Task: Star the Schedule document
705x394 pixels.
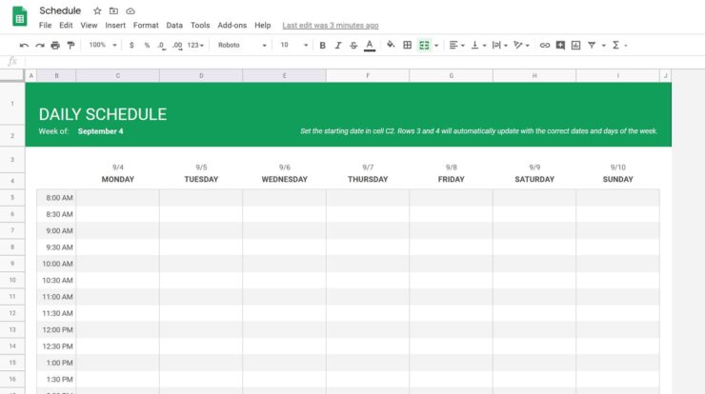Action: tap(97, 10)
